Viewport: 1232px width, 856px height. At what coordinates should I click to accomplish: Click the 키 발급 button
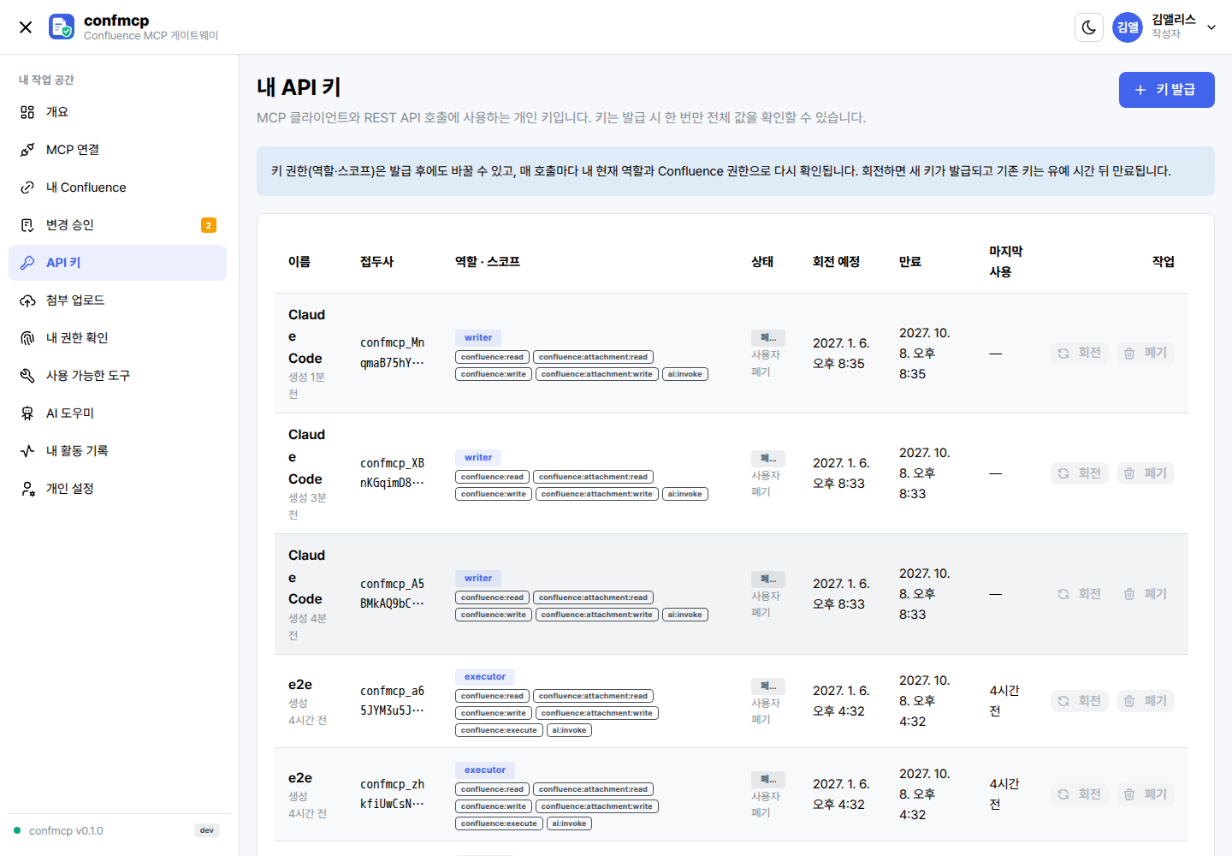(x=1166, y=90)
